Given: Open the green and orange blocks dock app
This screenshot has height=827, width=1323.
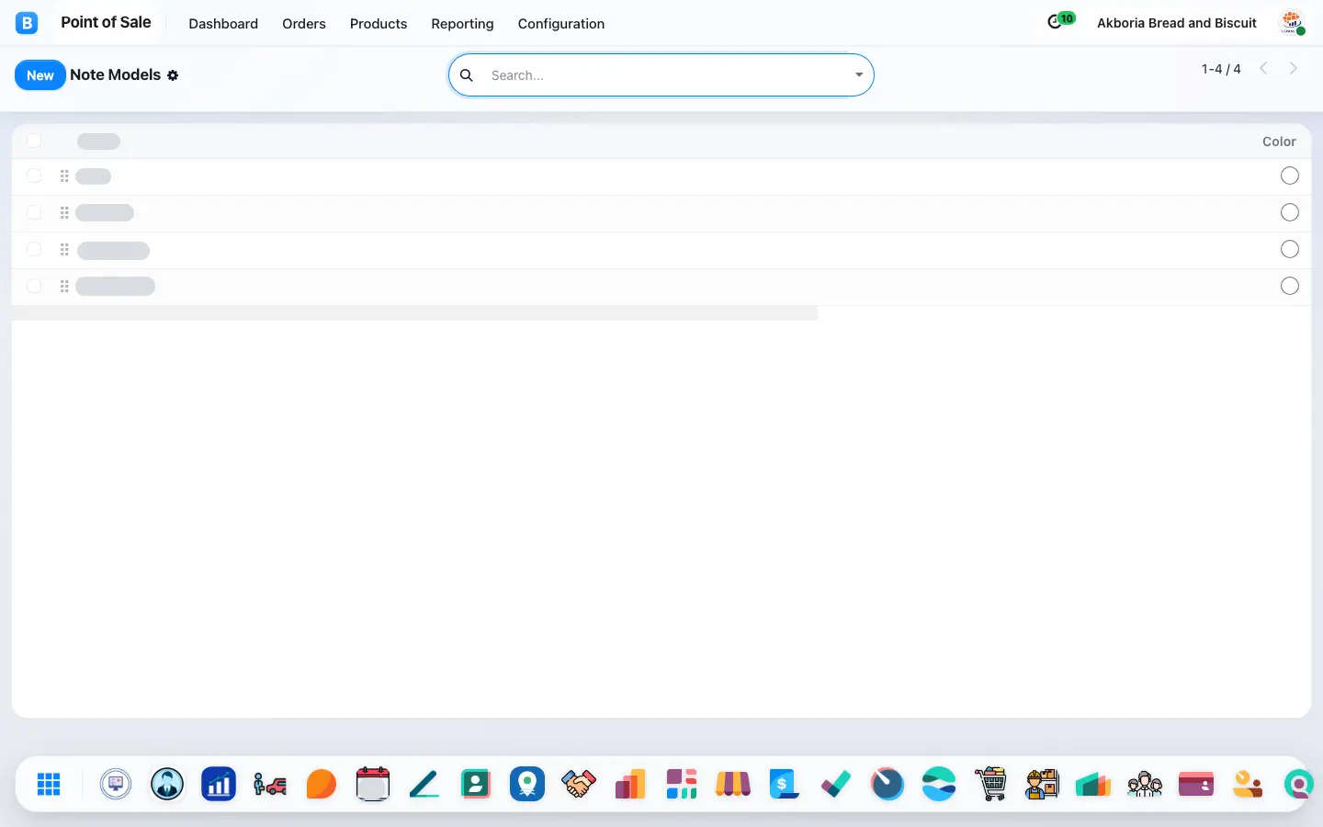Looking at the screenshot, I should point(1093,784).
